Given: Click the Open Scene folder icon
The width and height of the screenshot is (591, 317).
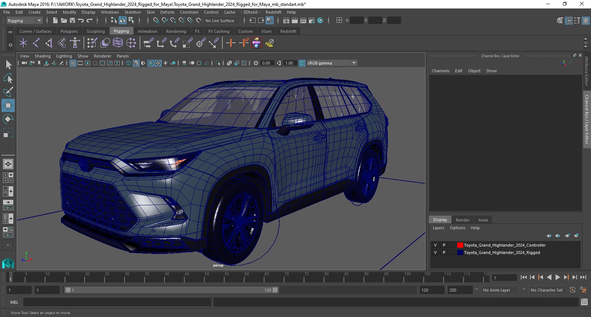Looking at the screenshot, I should pos(64,21).
